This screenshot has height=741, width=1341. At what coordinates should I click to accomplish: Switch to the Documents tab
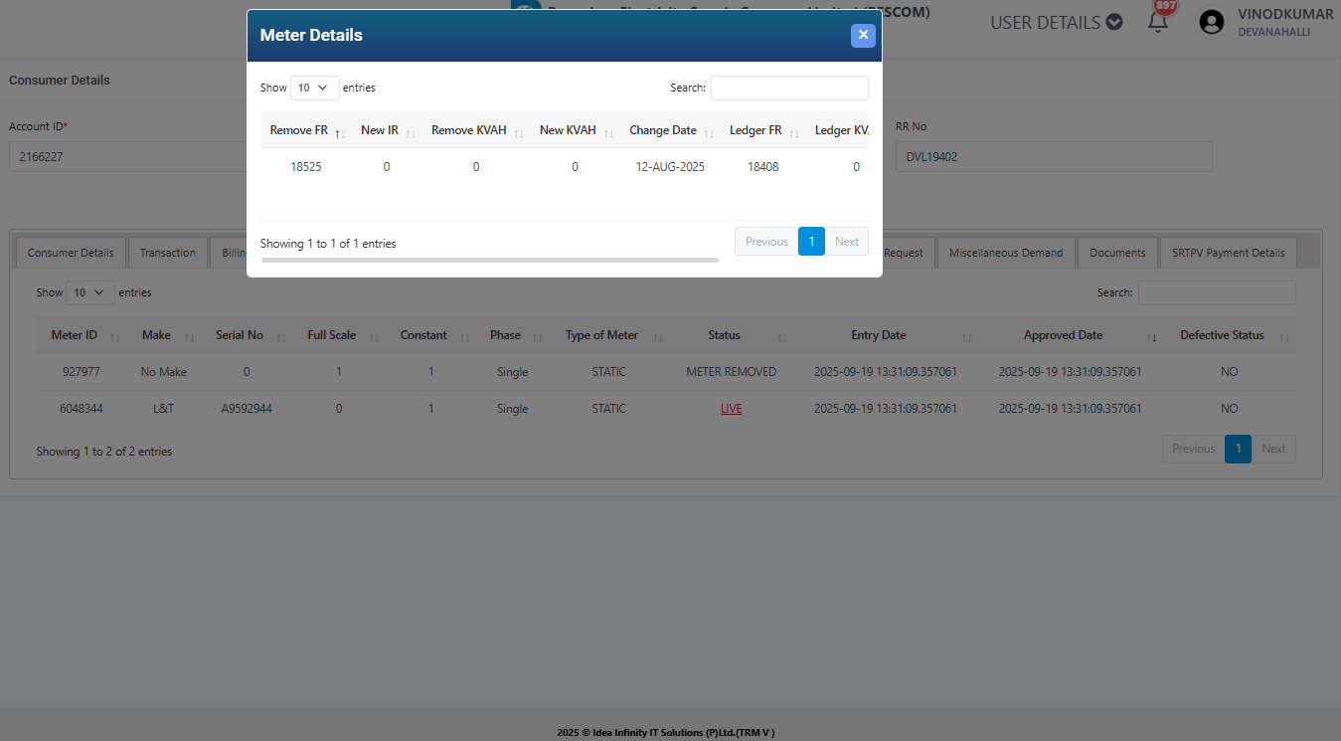pyautogui.click(x=1117, y=253)
